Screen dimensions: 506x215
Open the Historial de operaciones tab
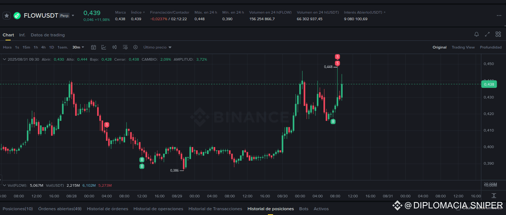[x=158, y=209]
